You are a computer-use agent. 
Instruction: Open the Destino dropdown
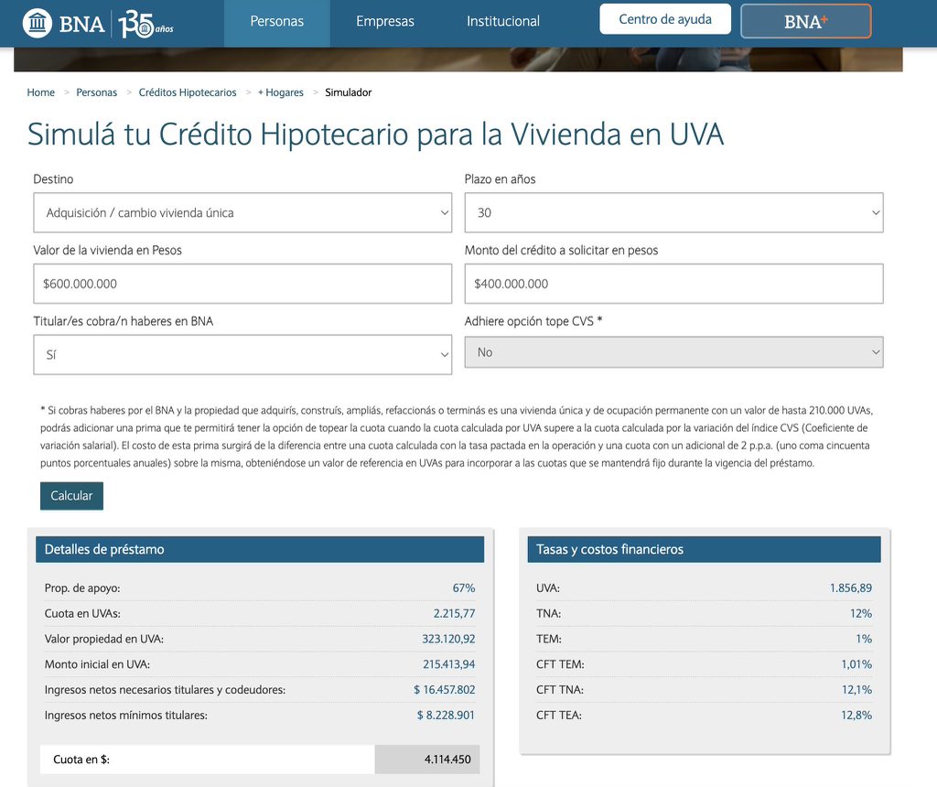tap(242, 212)
